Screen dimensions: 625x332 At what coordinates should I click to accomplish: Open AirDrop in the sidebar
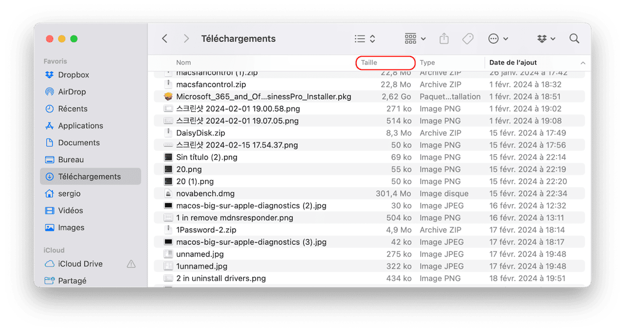(x=71, y=91)
